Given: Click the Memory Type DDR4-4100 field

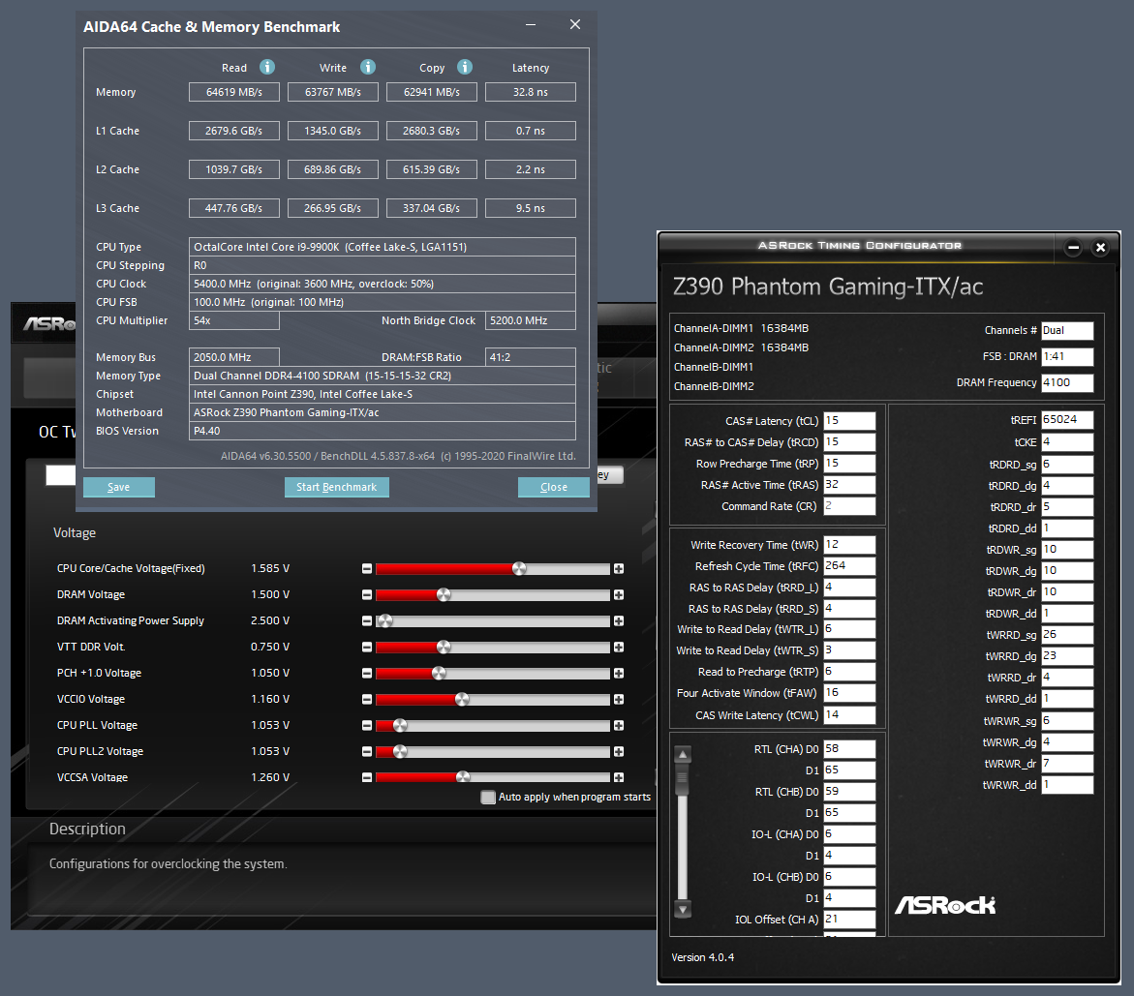Looking at the screenshot, I should coord(383,376).
